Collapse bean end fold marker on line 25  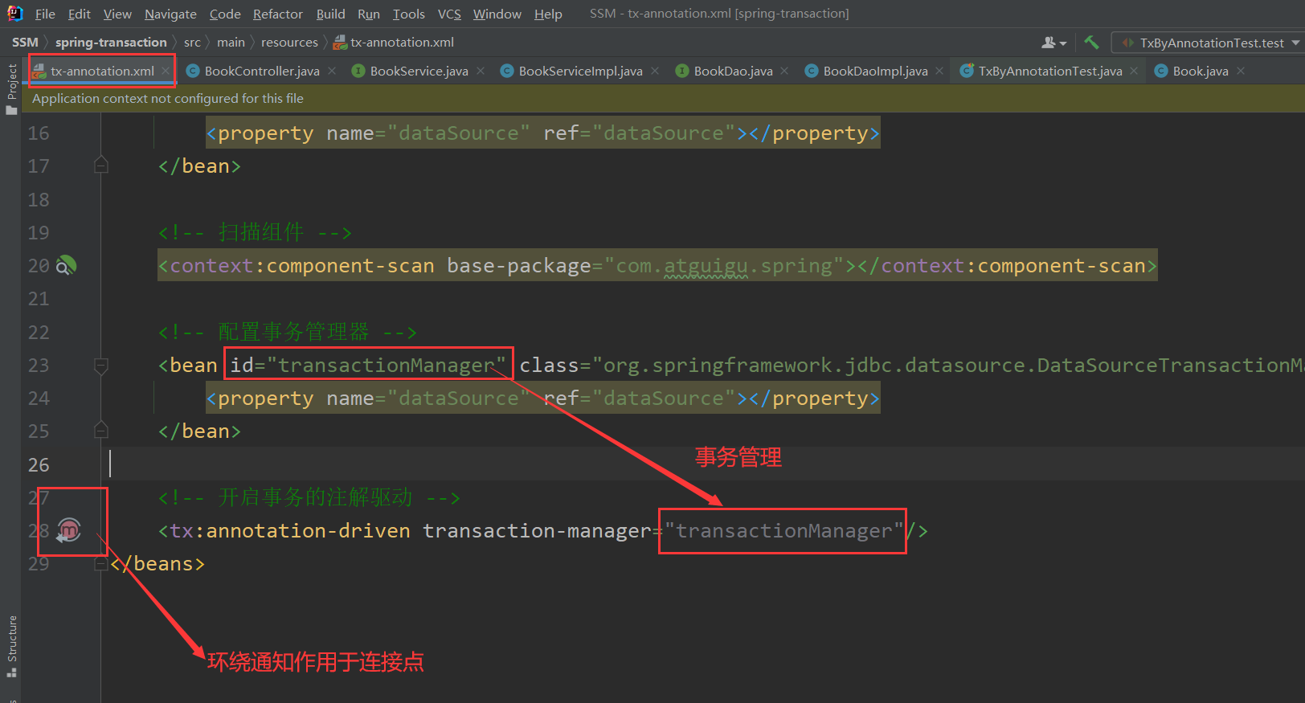[100, 431]
